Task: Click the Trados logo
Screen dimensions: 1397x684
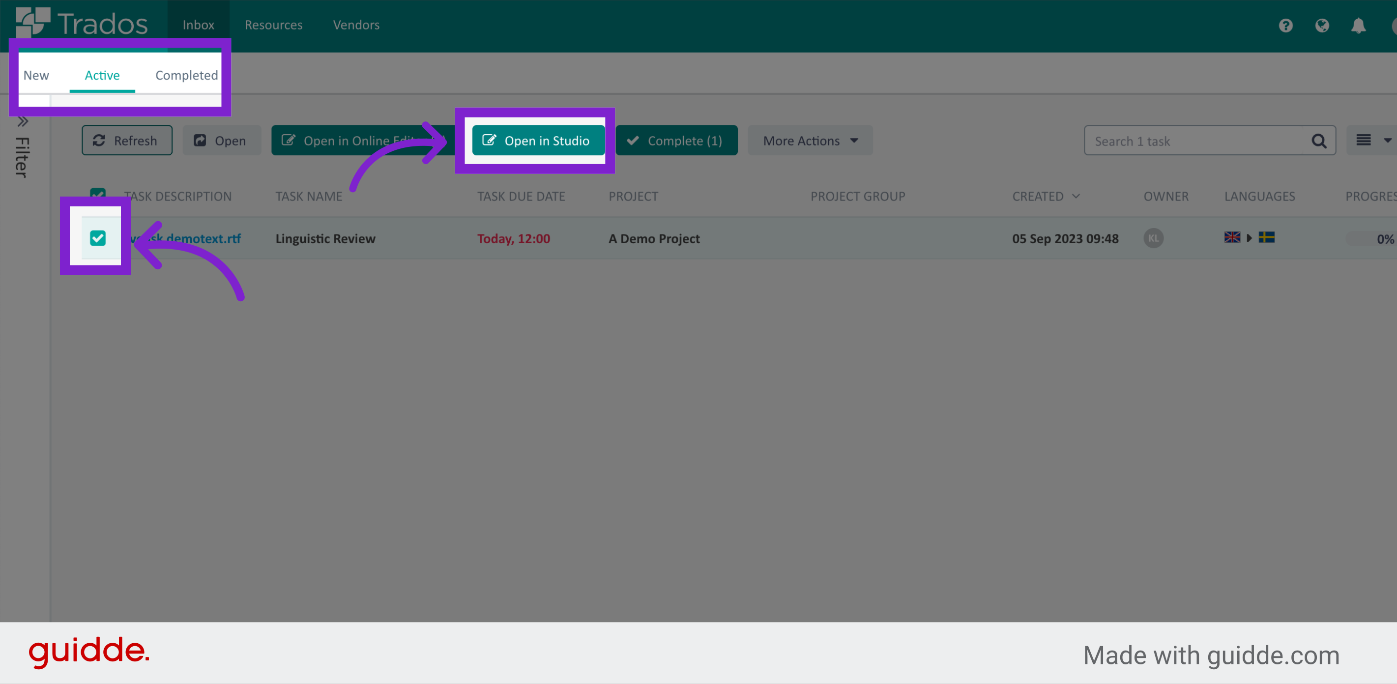Action: tap(81, 23)
